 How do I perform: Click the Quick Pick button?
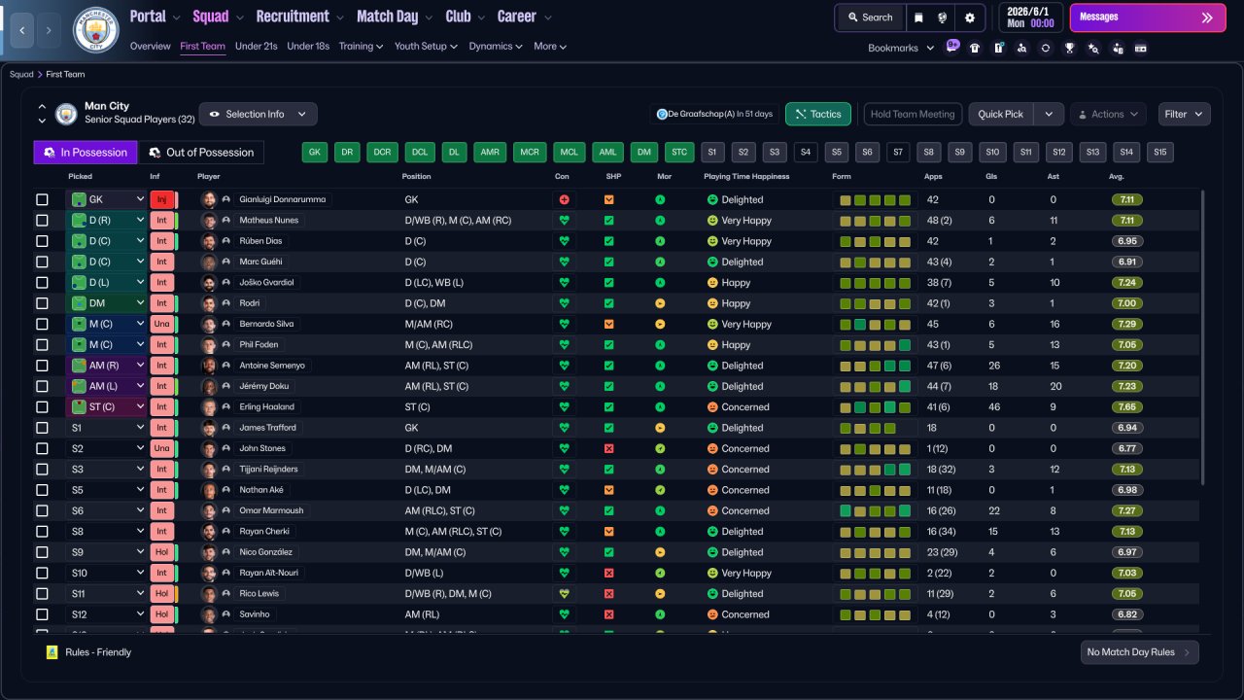pyautogui.click(x=1001, y=114)
